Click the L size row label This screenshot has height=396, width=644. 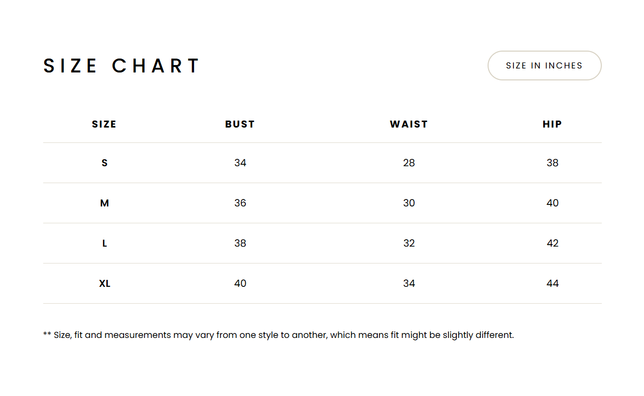(x=104, y=243)
